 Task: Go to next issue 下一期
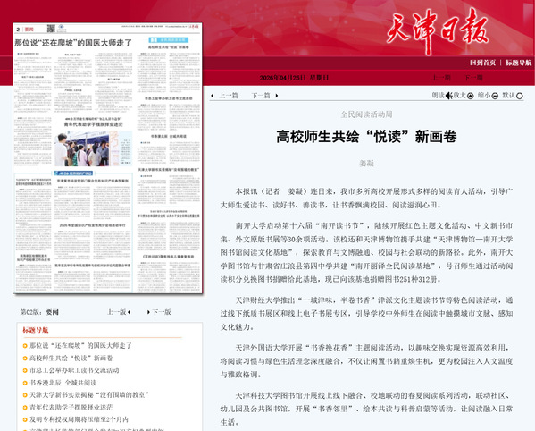pos(473,78)
